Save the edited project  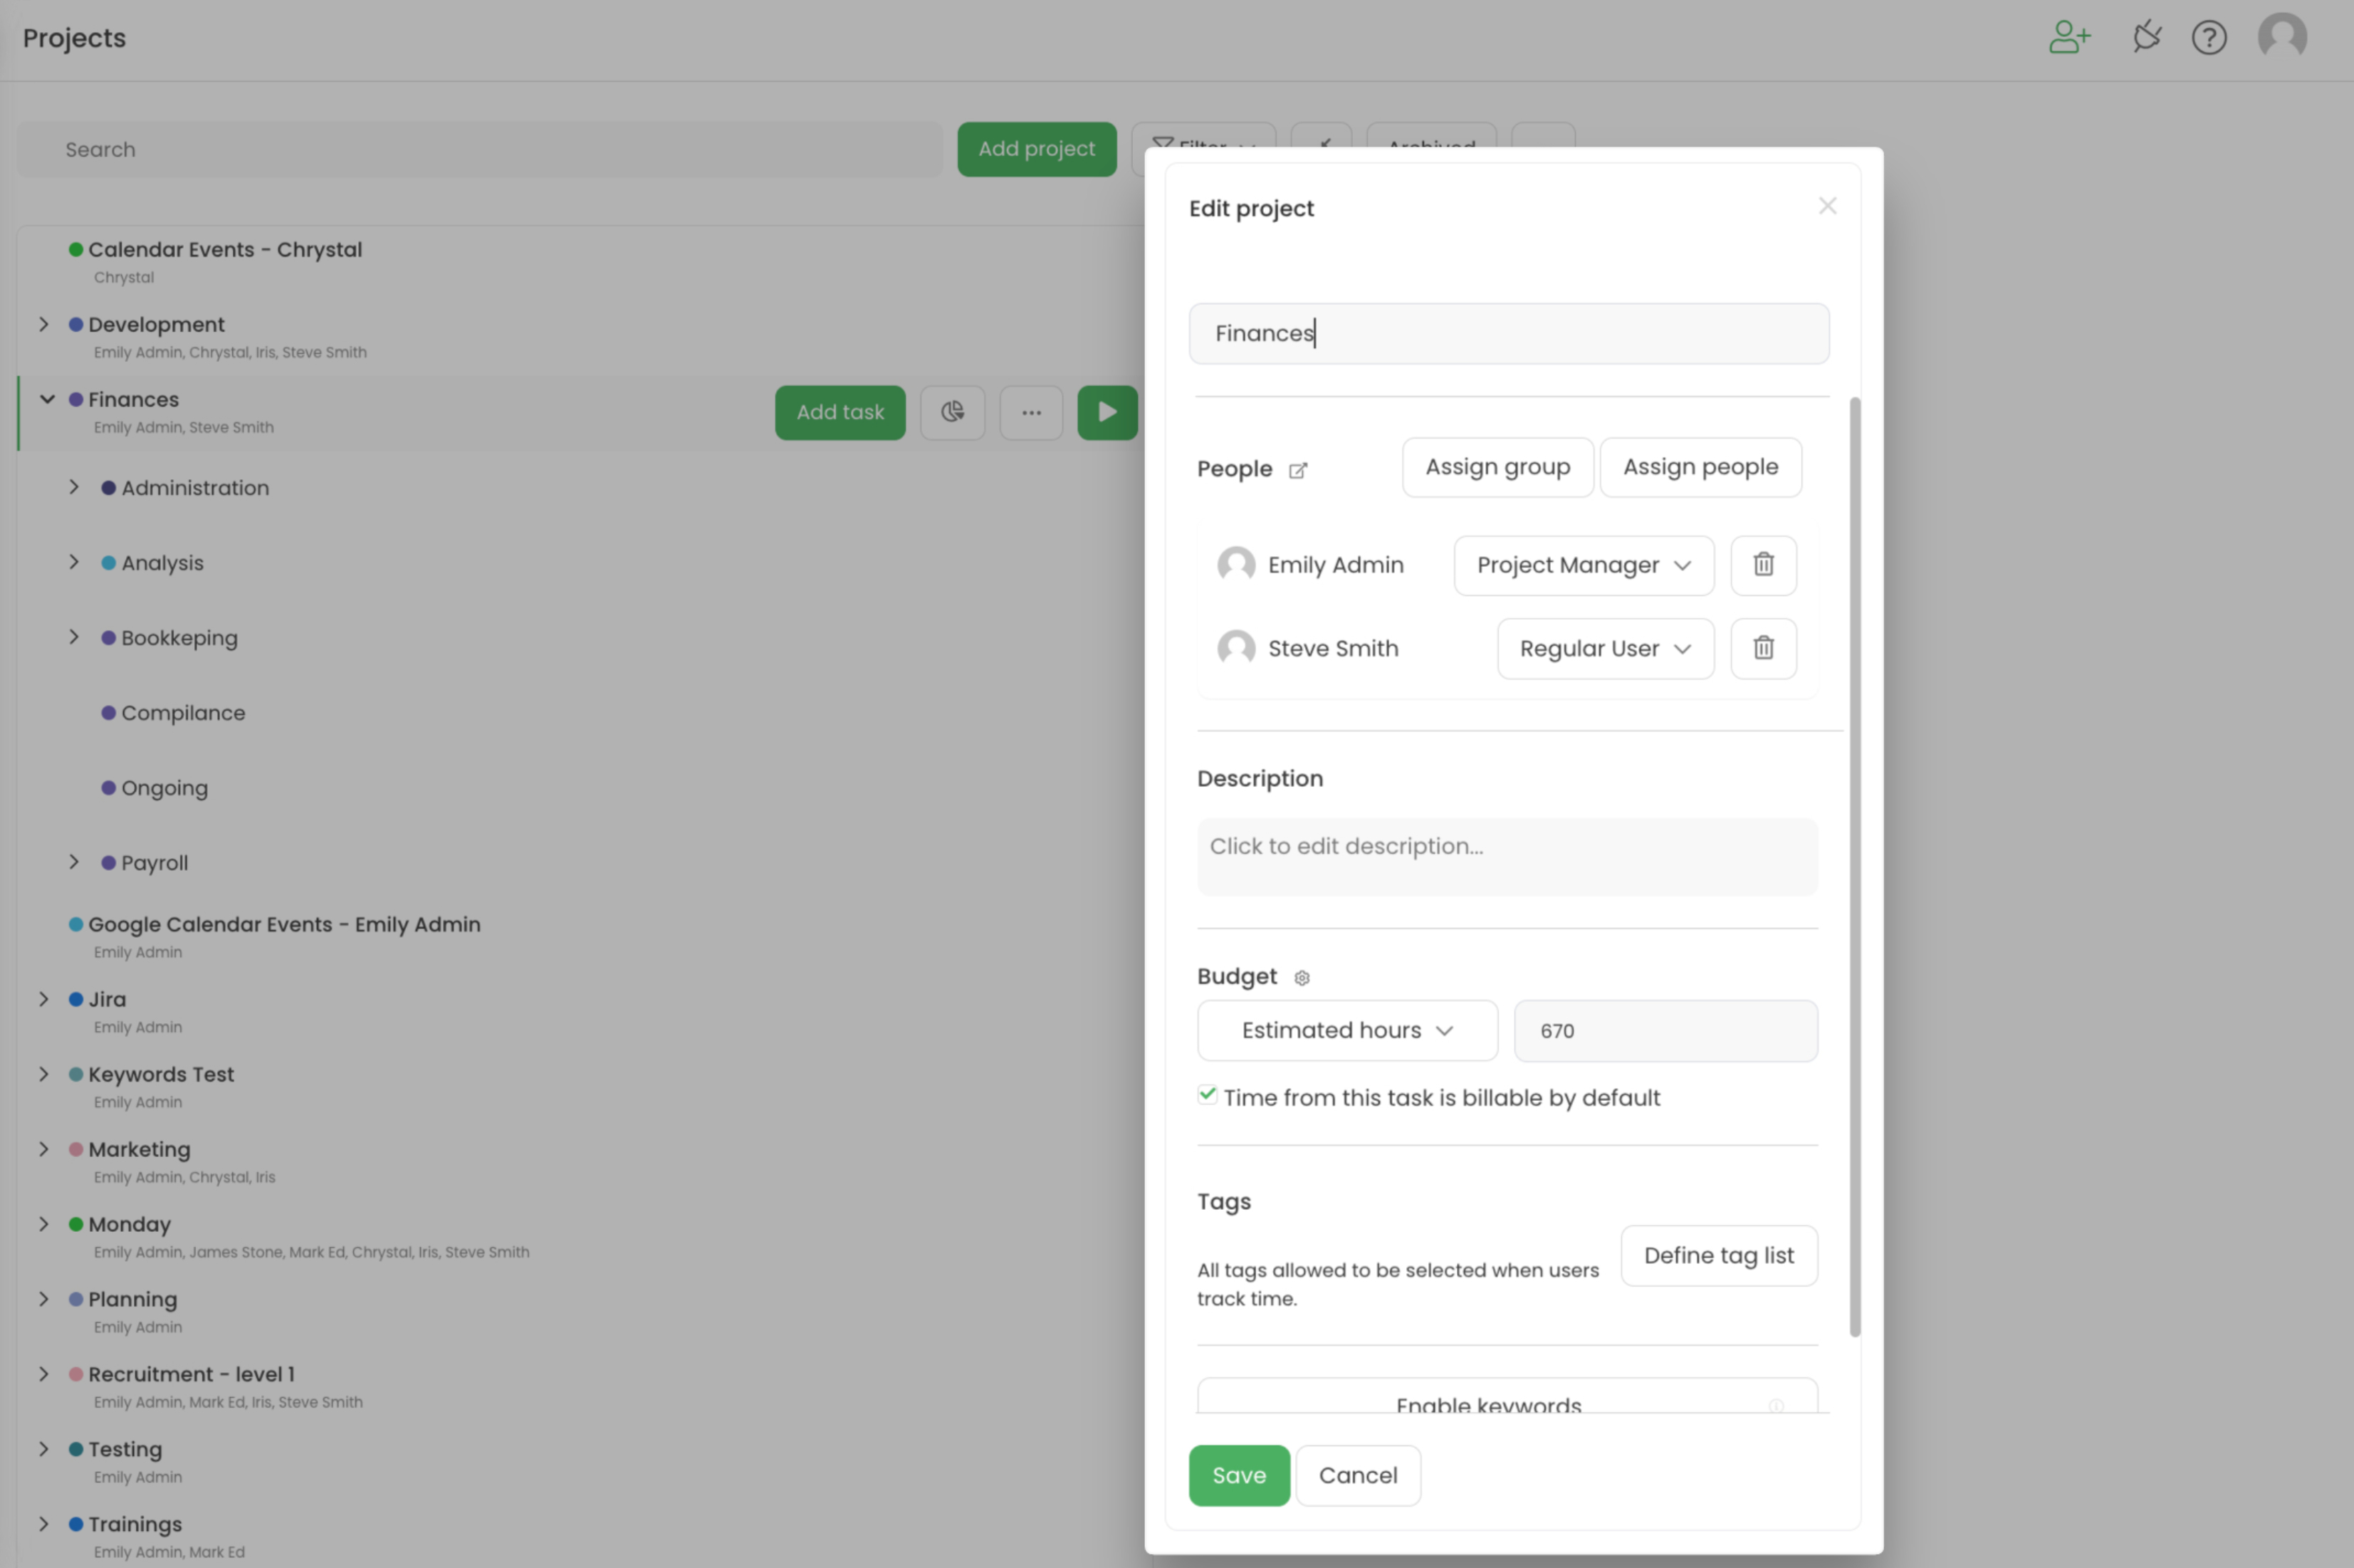(1238, 1475)
